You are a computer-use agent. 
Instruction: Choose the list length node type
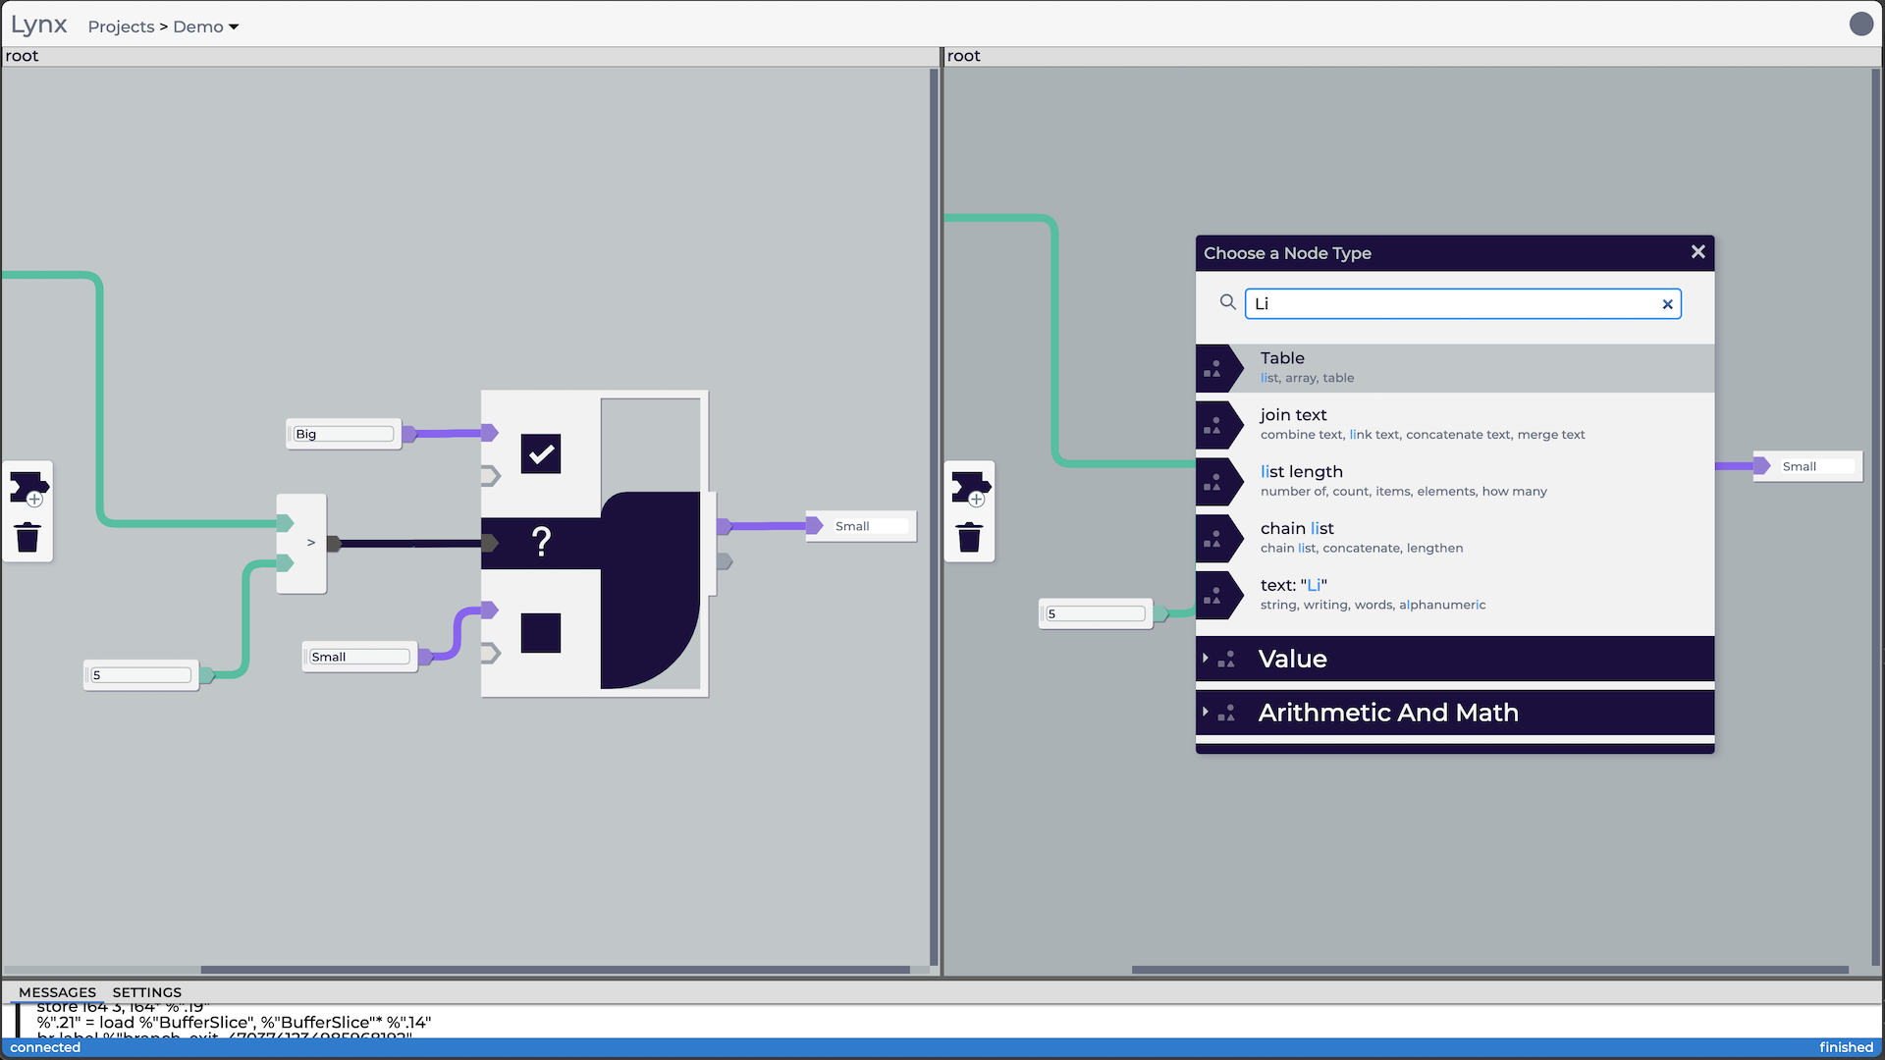1302,472
